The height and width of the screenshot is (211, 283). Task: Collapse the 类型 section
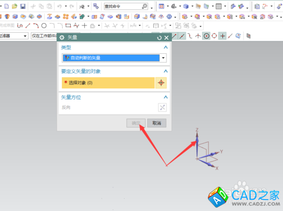click(x=165, y=47)
